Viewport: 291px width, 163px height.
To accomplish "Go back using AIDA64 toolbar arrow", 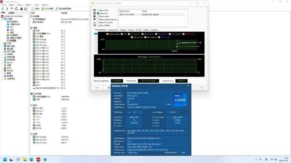I will coord(3,9).
